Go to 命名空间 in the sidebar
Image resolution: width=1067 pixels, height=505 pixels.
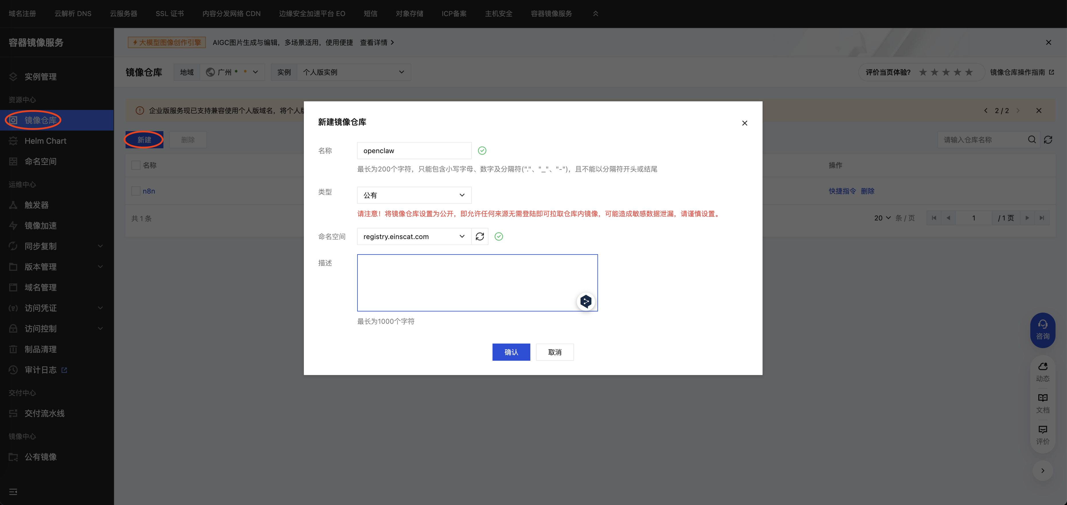[41, 162]
